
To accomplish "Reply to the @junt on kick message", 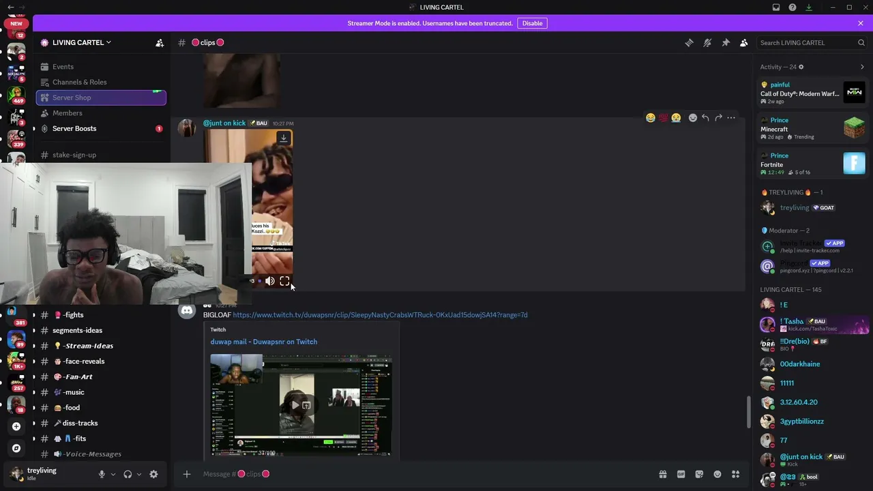I will tap(705, 118).
